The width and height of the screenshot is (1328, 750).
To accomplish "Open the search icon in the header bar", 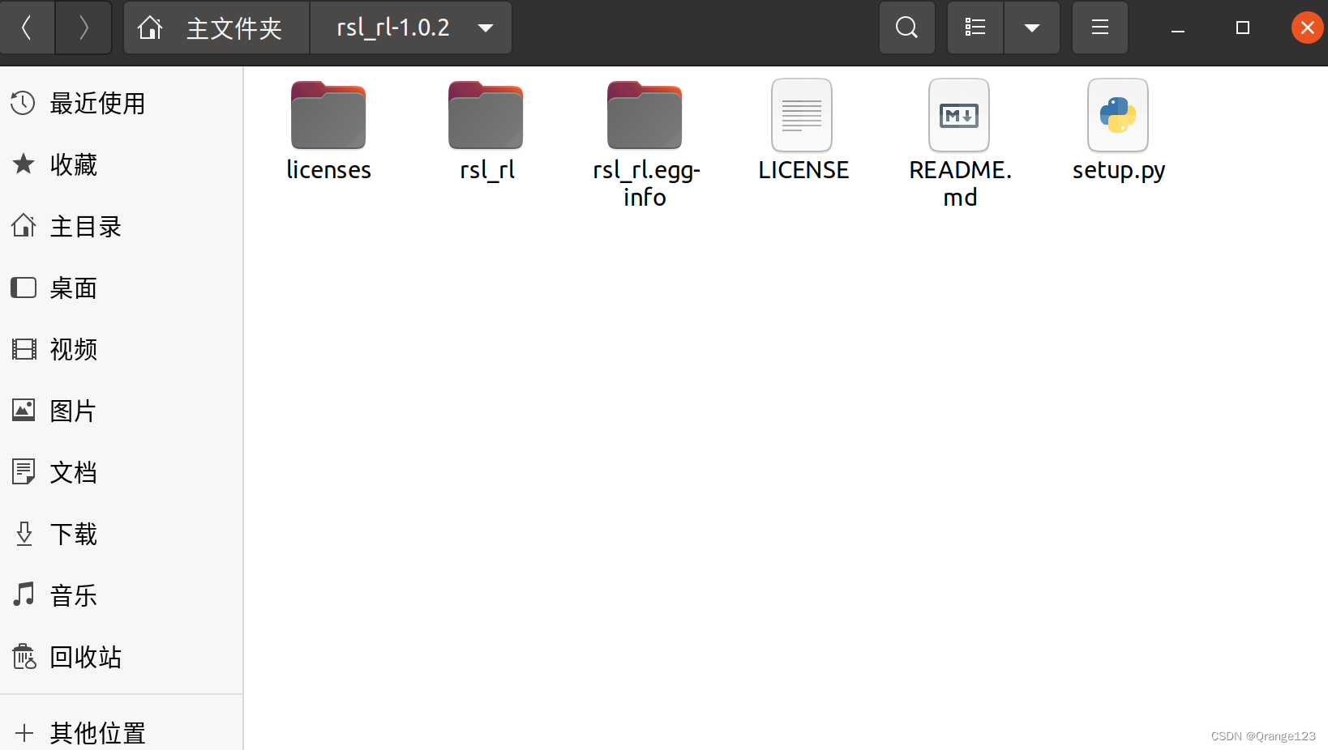I will point(907,28).
